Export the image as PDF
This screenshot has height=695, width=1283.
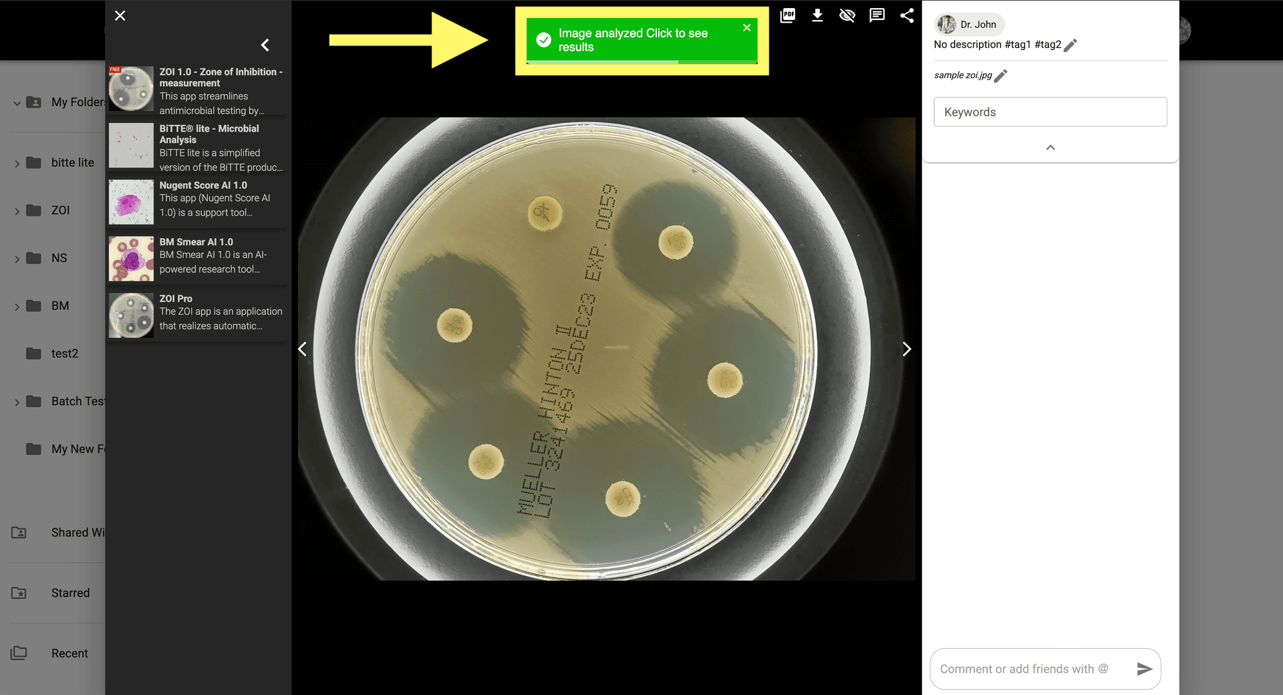[788, 15]
